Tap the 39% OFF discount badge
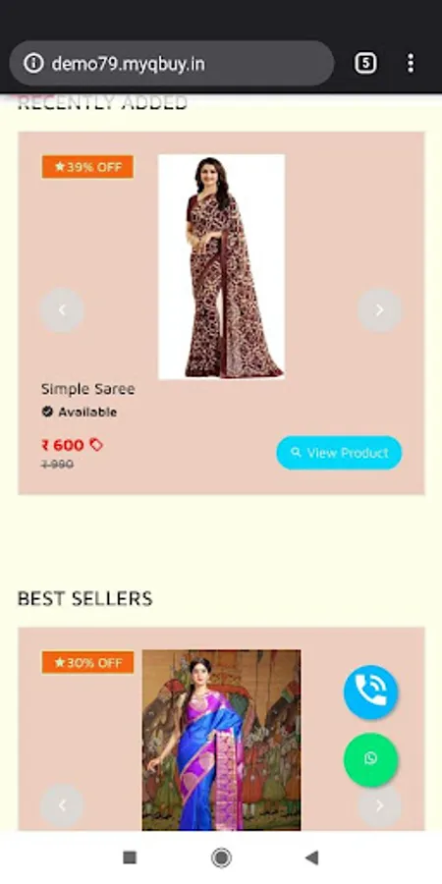Screen dimensions: 442x884 [x=87, y=167]
